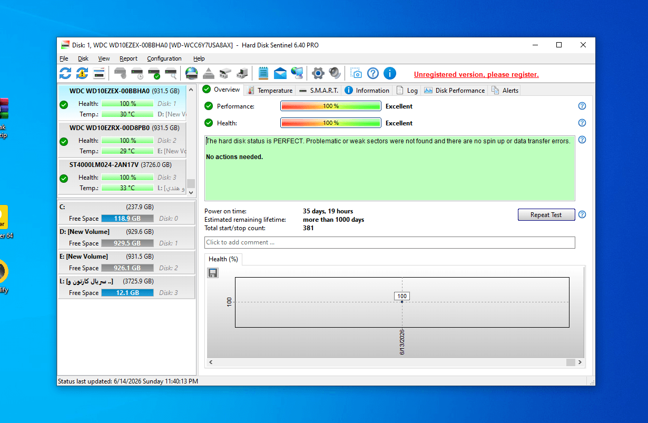Click the help icon next to Repeat Test
This screenshot has height=423, width=648.
coord(582,214)
